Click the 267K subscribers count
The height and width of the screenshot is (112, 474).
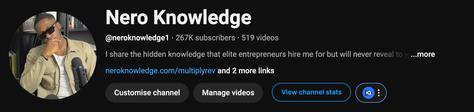205,38
